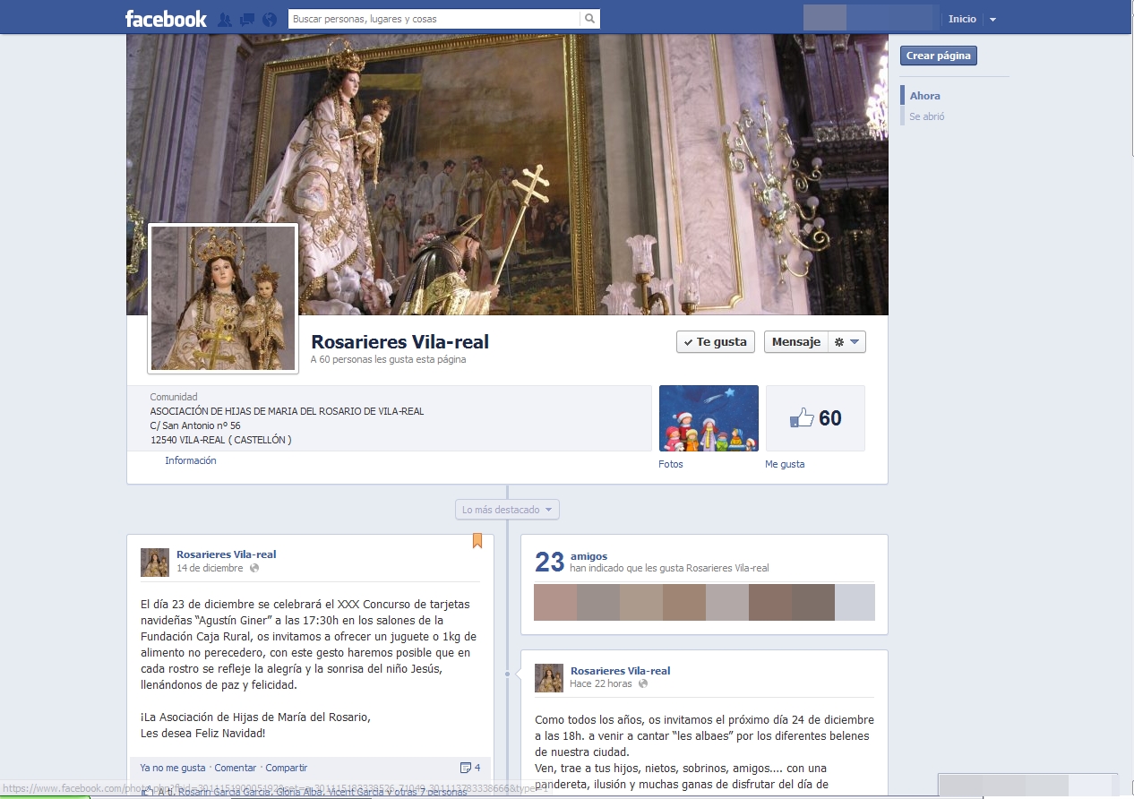Click the thumbs-up 60 likes box
This screenshot has width=1134, height=799.
coord(815,418)
